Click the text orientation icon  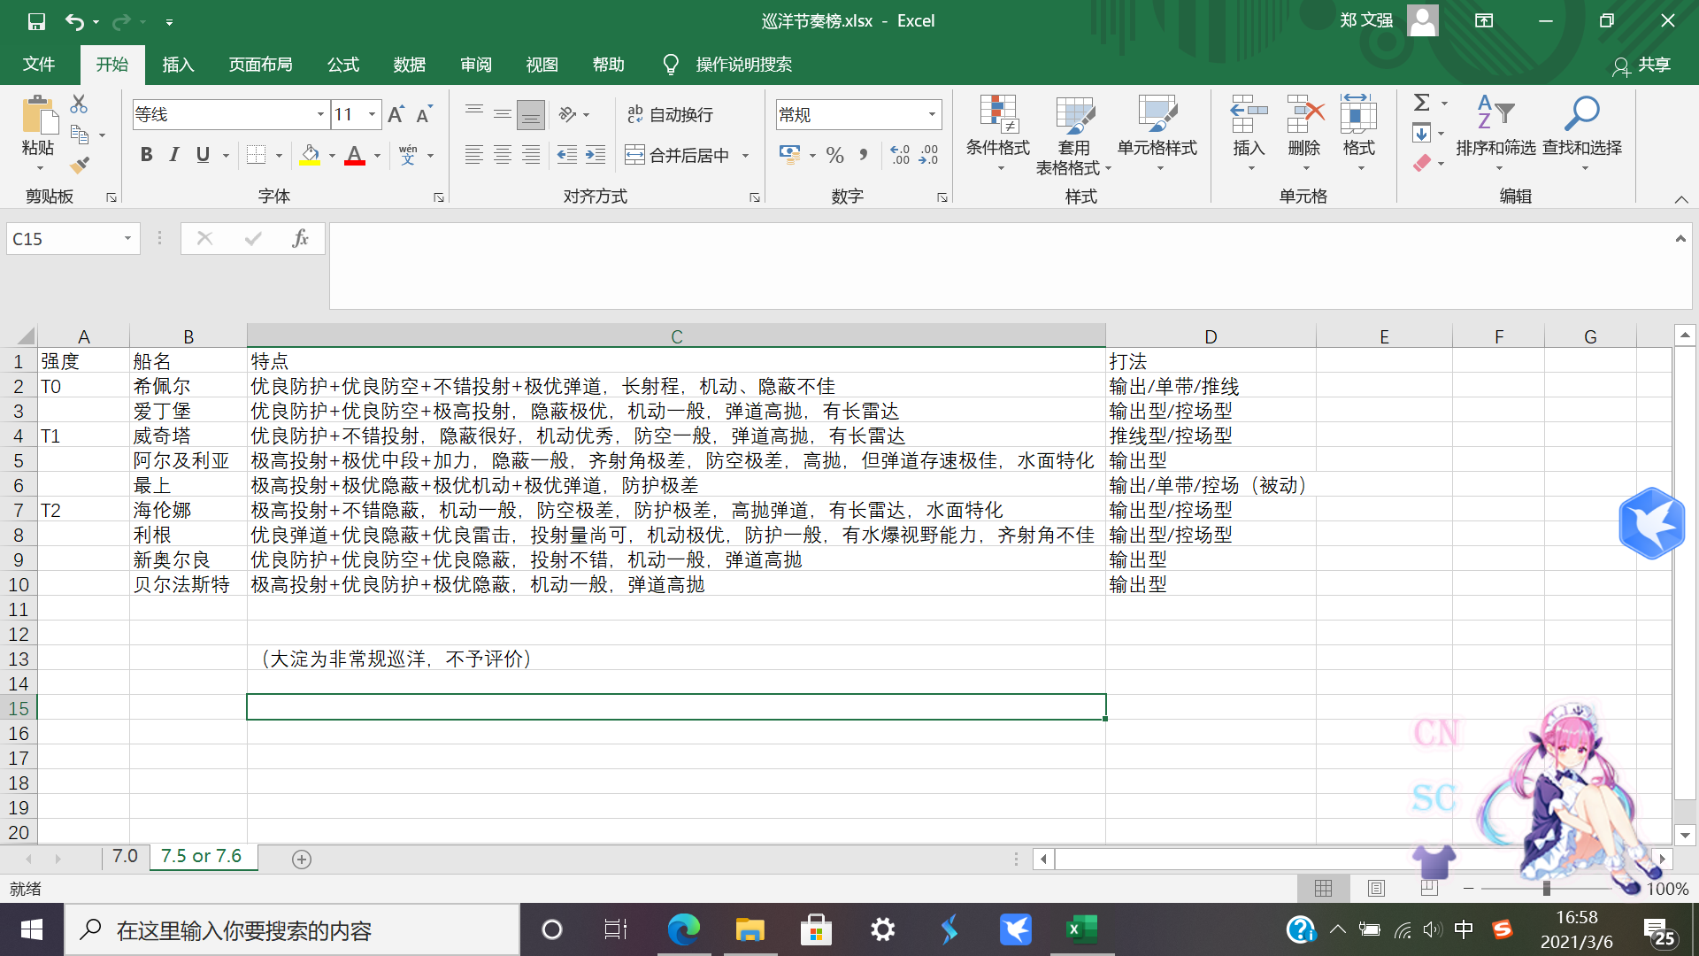tap(567, 114)
